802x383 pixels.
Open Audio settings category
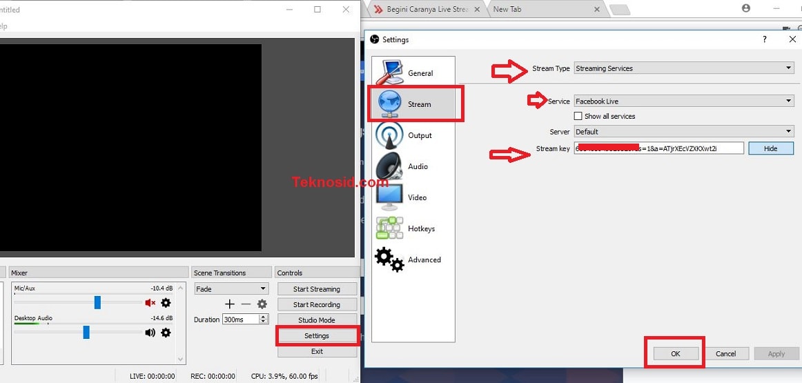pos(413,166)
